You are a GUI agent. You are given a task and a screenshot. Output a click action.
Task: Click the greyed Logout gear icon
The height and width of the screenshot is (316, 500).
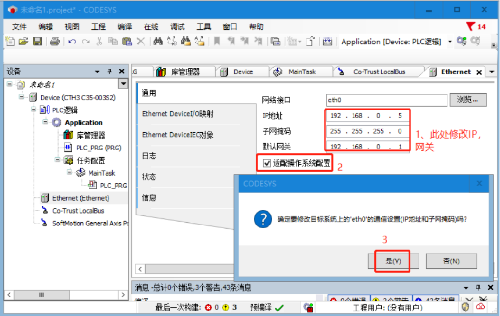tap(475, 41)
